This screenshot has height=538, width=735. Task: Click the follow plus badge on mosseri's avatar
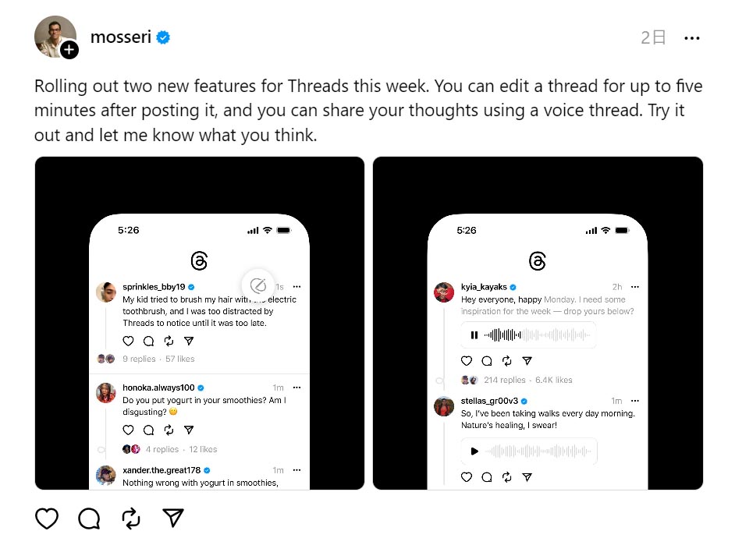pyautogui.click(x=69, y=50)
